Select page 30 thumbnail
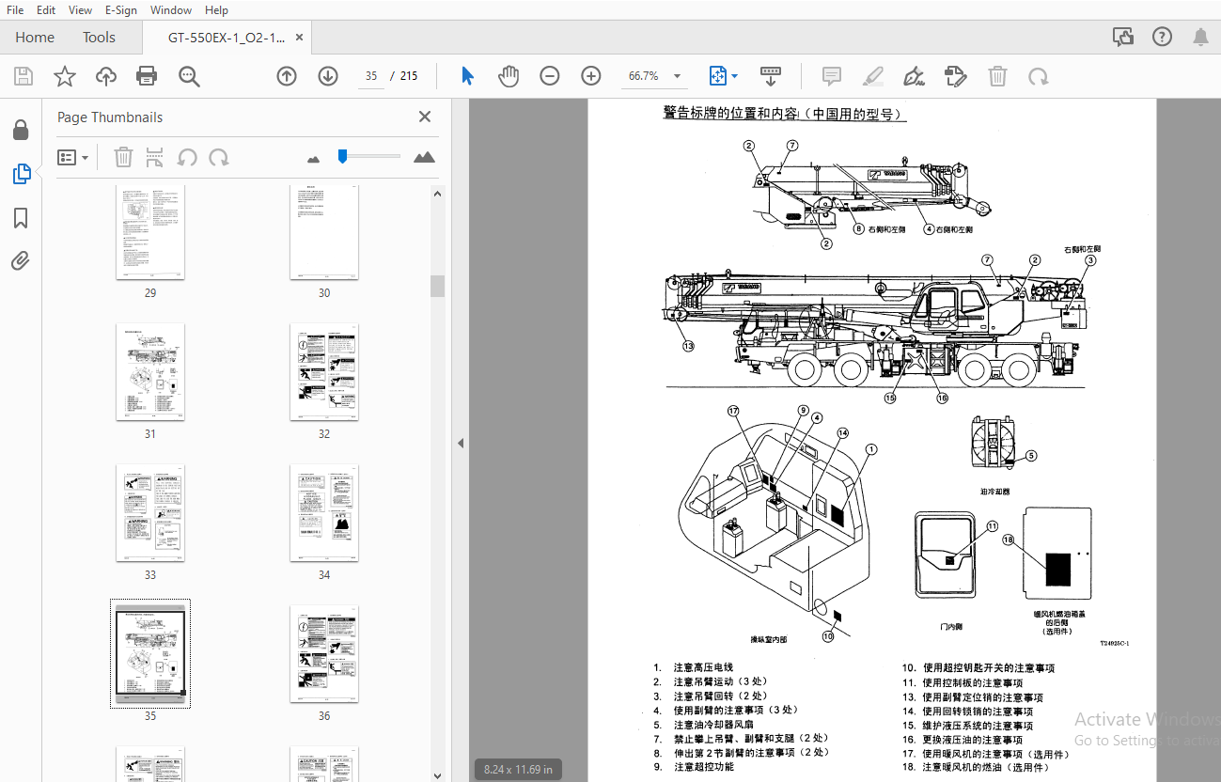1221x782 pixels. coord(324,232)
